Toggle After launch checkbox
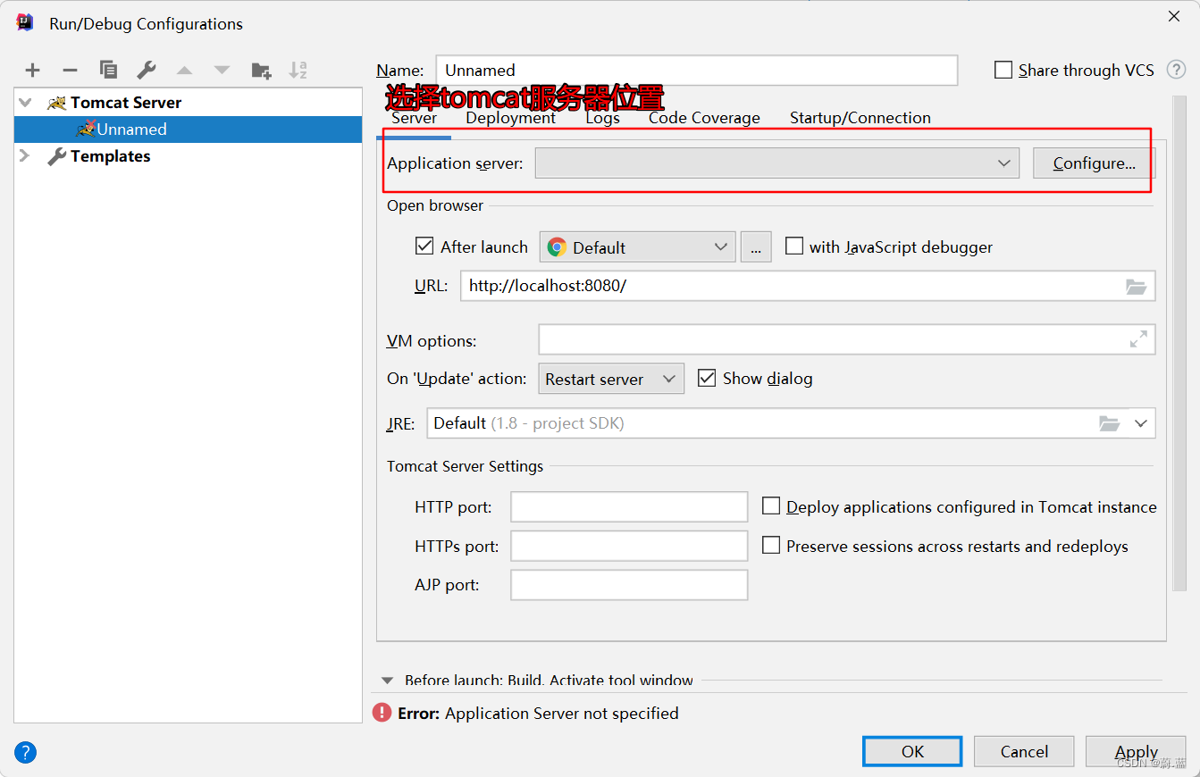This screenshot has width=1200, height=777. [x=424, y=246]
